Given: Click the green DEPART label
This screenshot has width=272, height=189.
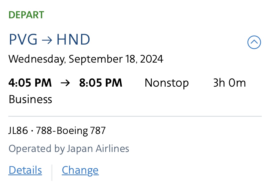Looking at the screenshot, I should click(x=26, y=15).
